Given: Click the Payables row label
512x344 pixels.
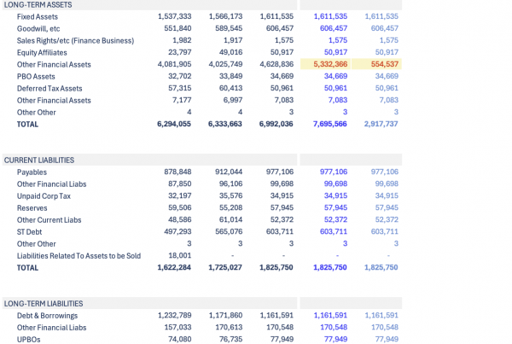Looking at the screenshot, I should point(32,172).
